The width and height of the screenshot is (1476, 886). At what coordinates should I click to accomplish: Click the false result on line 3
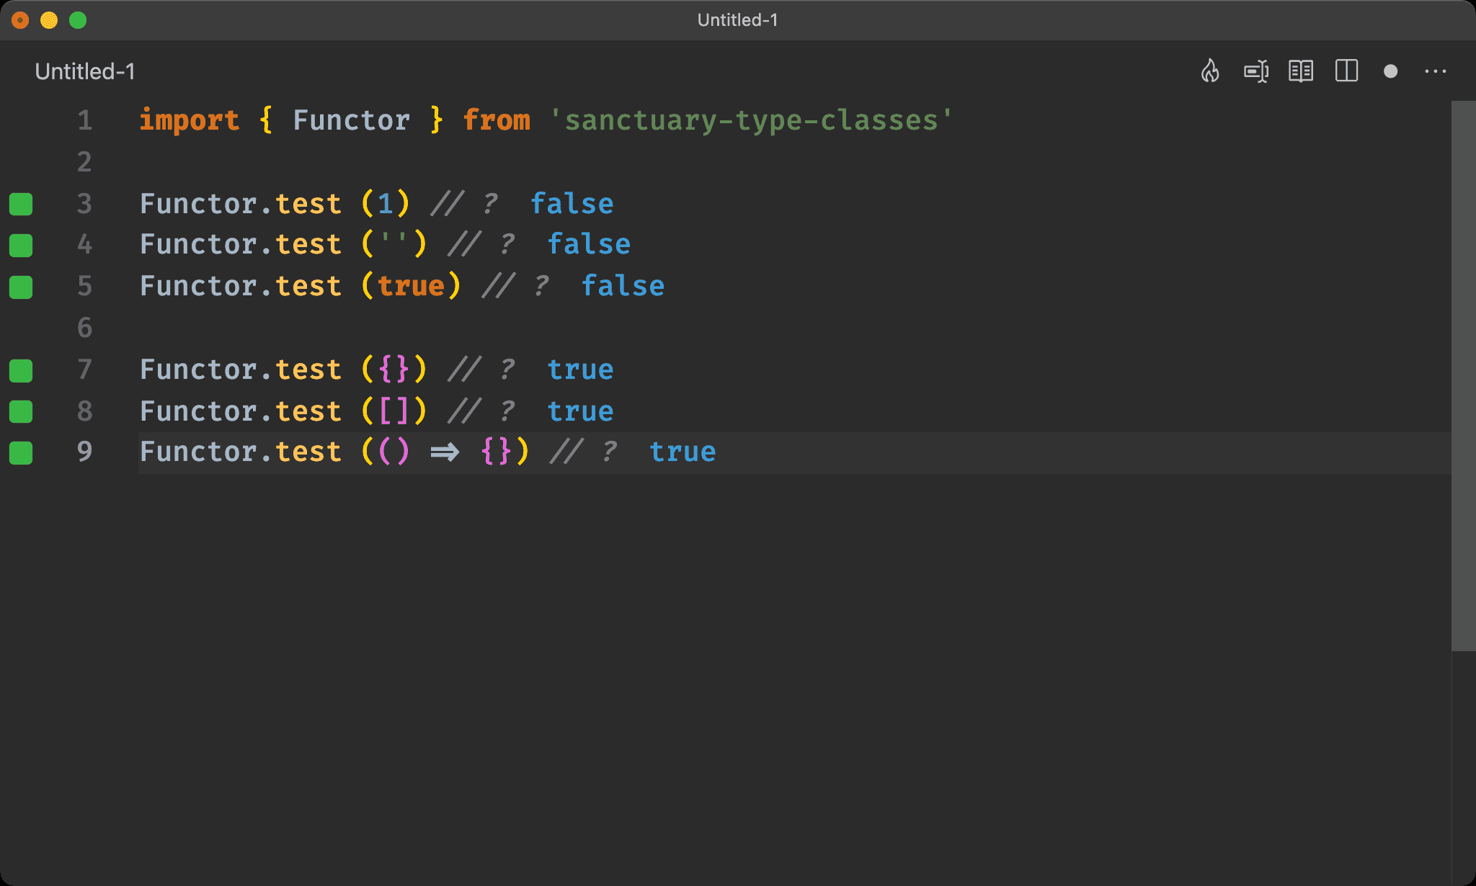tap(572, 204)
